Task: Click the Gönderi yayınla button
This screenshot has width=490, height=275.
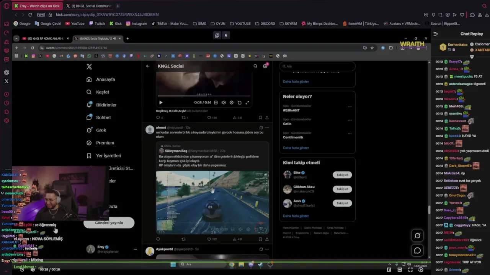Action: click(109, 223)
